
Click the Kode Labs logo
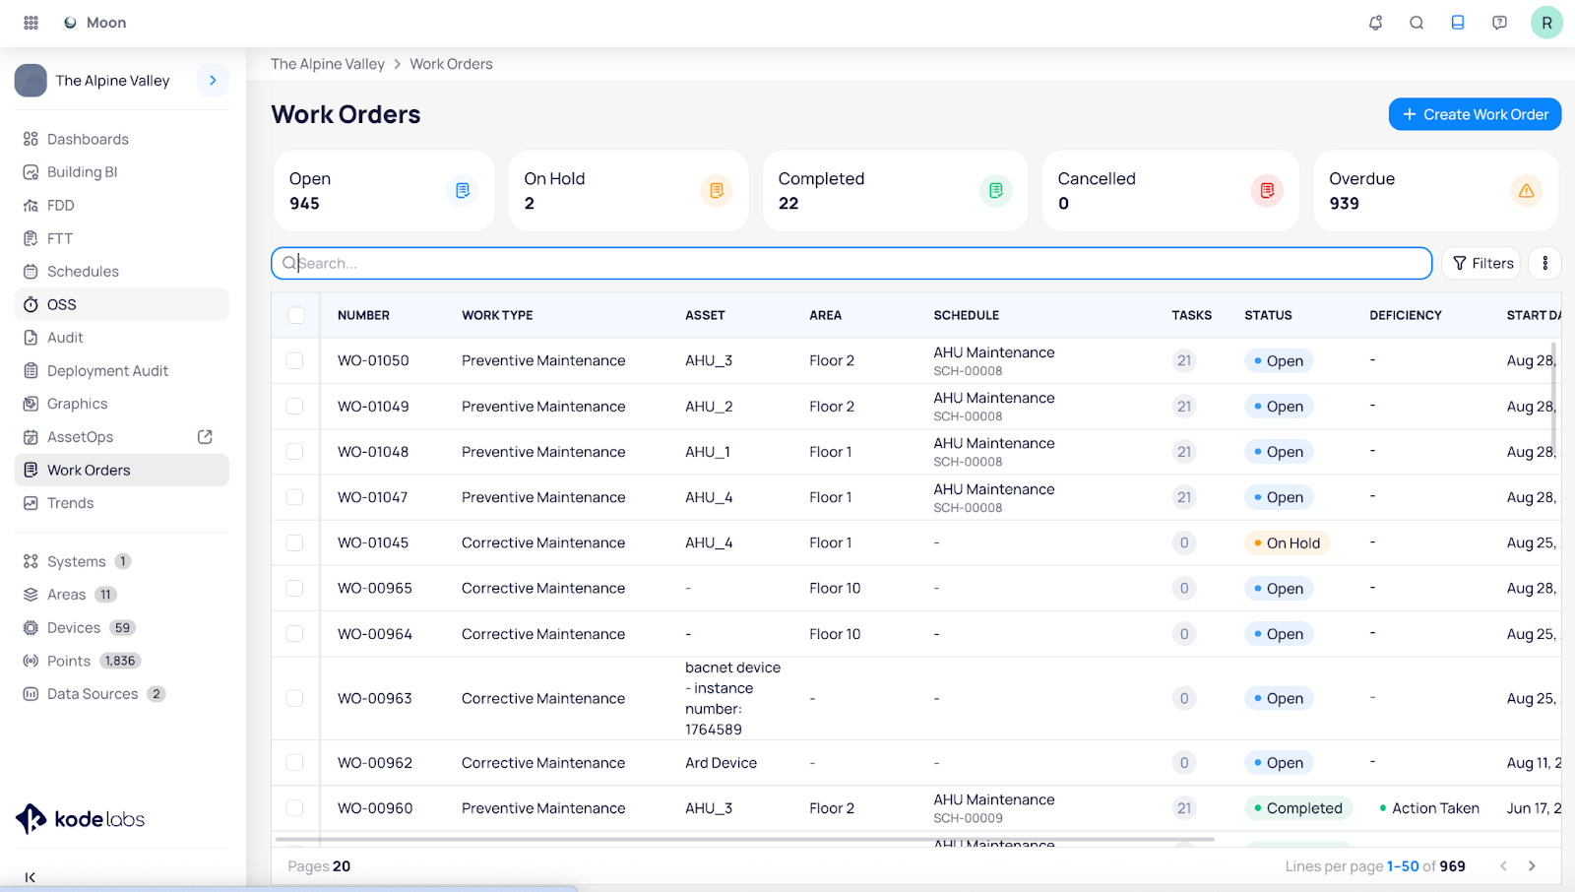pyautogui.click(x=80, y=818)
